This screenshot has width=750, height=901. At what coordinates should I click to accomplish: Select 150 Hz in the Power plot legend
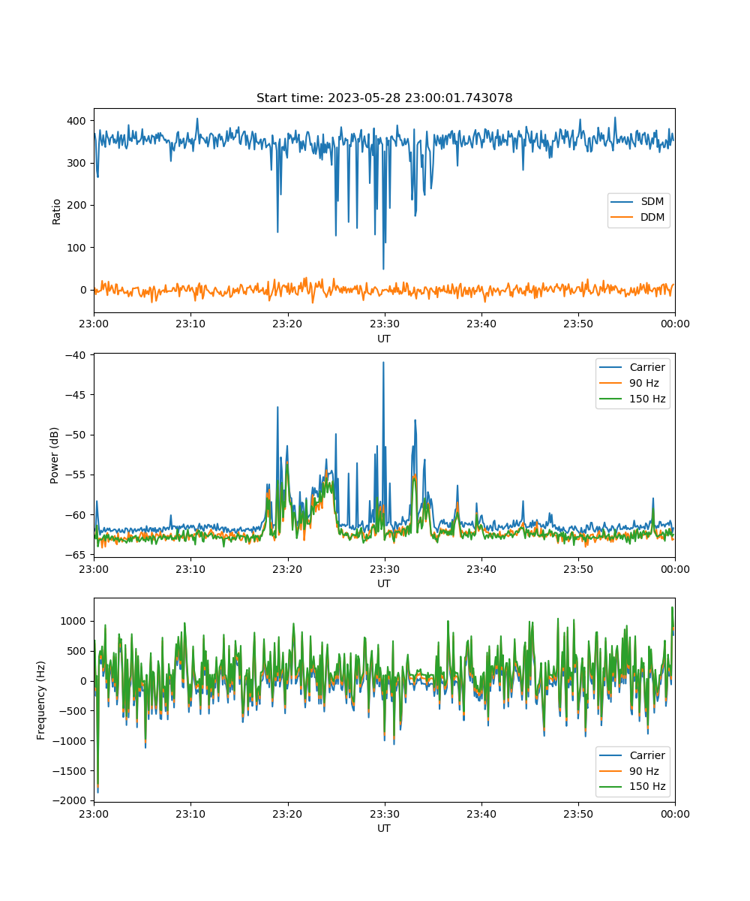[x=647, y=399]
